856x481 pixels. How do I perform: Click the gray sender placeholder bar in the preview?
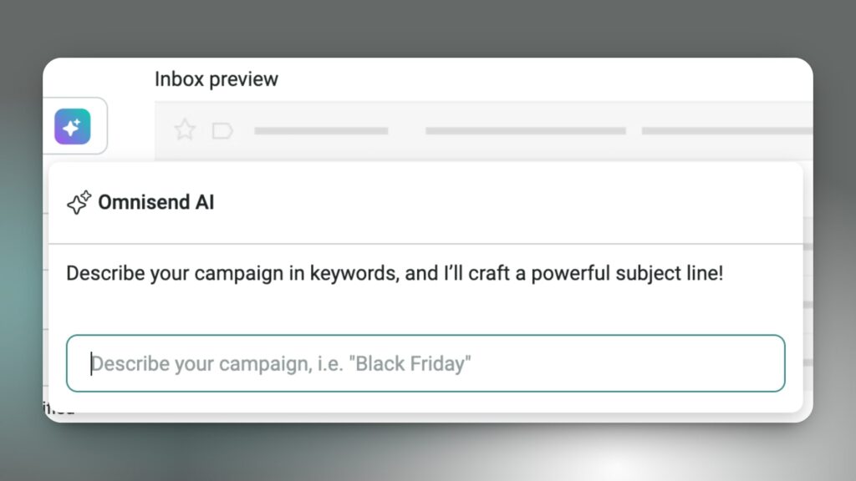(x=322, y=130)
